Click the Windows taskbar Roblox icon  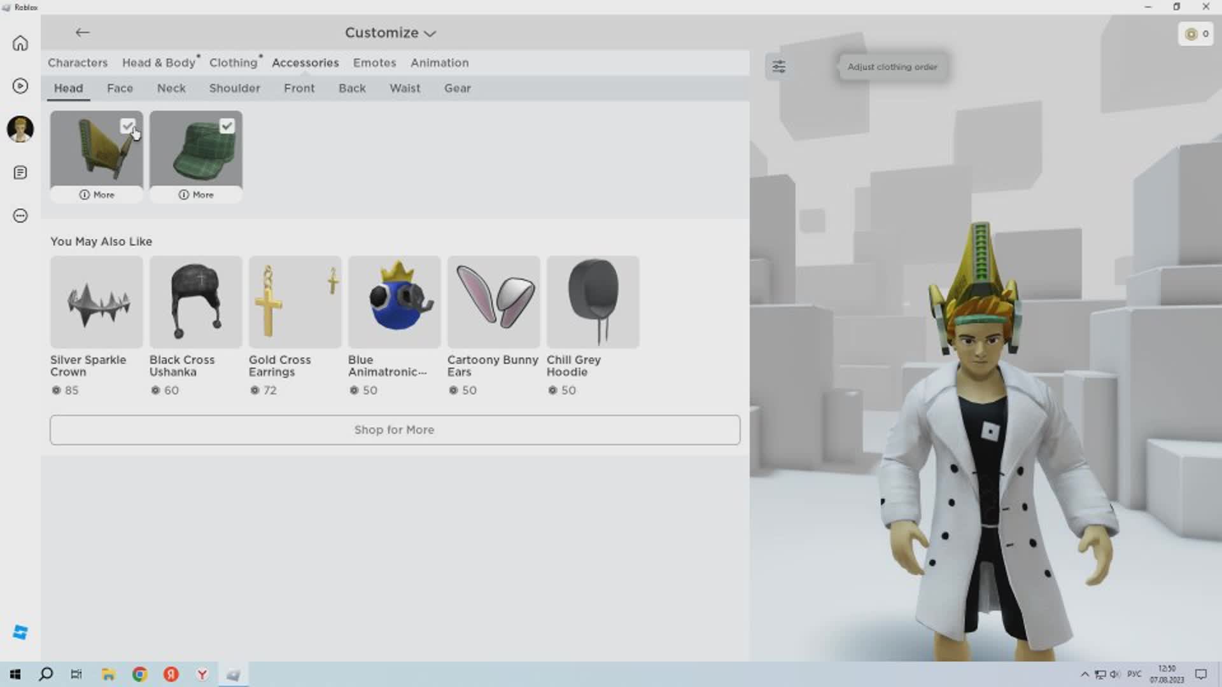coord(234,674)
